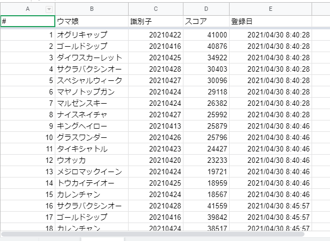Select the 'スコア' header cell

pyautogui.click(x=206, y=21)
